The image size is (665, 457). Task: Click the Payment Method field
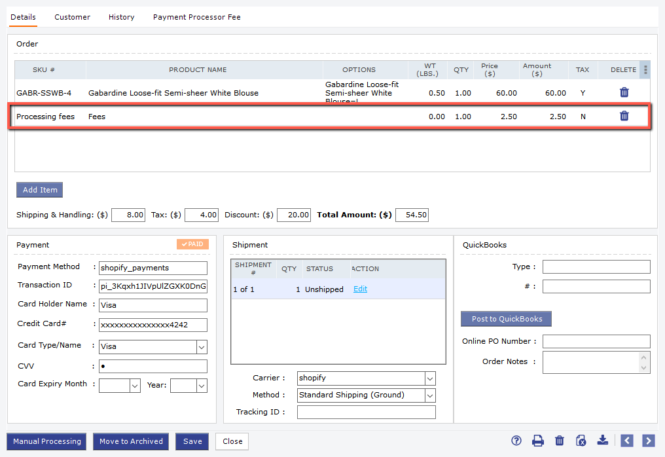(x=153, y=268)
